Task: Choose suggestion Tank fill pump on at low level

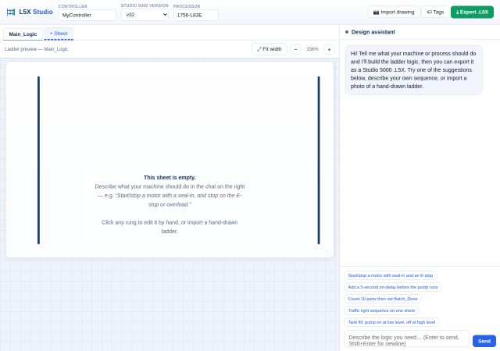Action: point(391,322)
